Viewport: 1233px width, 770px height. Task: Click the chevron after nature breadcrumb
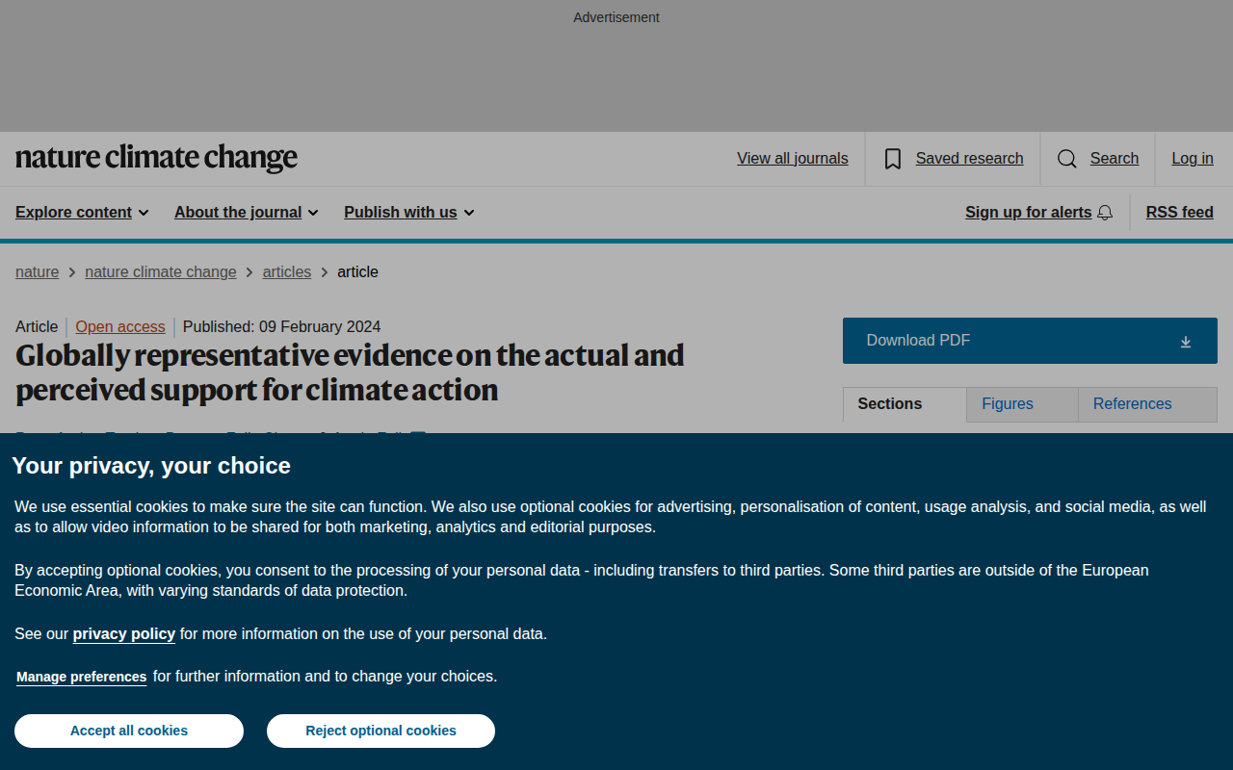click(x=72, y=272)
